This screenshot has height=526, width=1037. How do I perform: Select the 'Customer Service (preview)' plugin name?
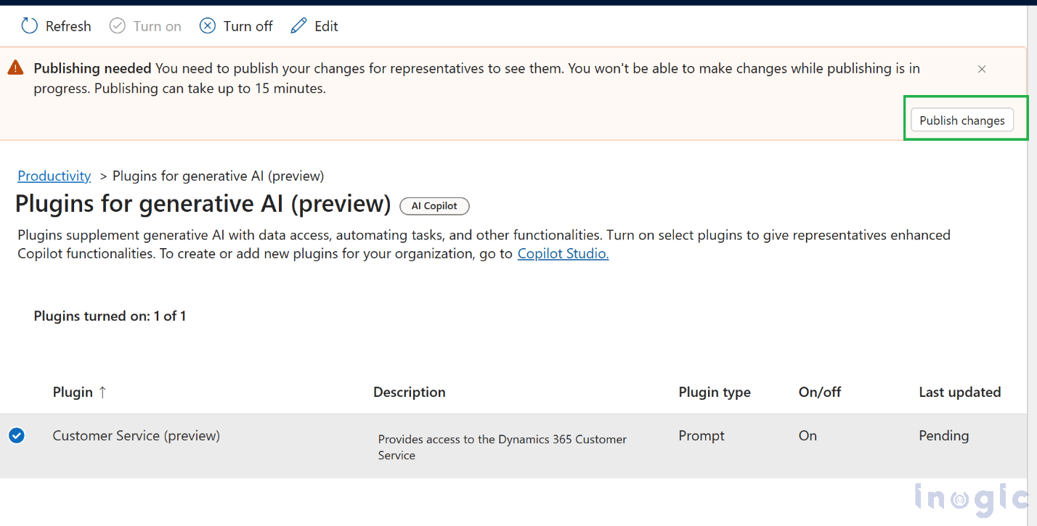137,436
